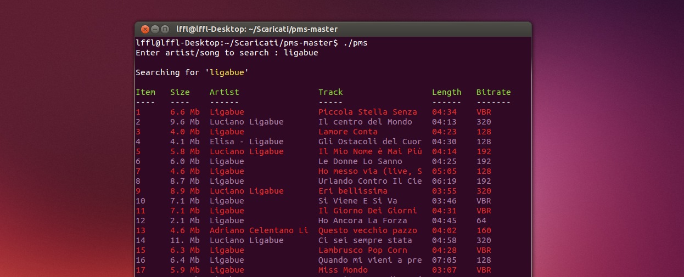Click artist Elisa - Ligabue
This screenshot has height=277, width=684.
click(x=246, y=142)
